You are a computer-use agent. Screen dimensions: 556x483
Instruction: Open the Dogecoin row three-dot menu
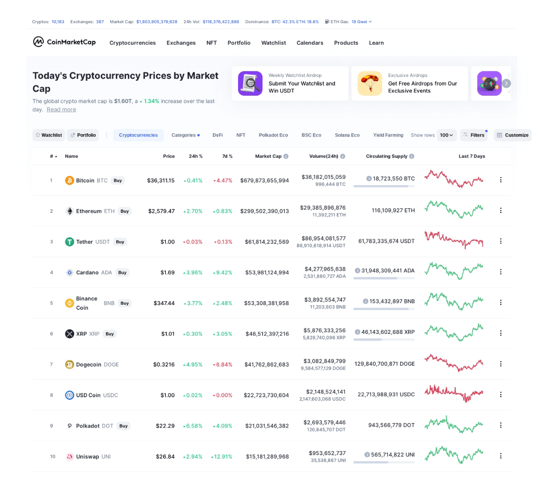pyautogui.click(x=501, y=364)
